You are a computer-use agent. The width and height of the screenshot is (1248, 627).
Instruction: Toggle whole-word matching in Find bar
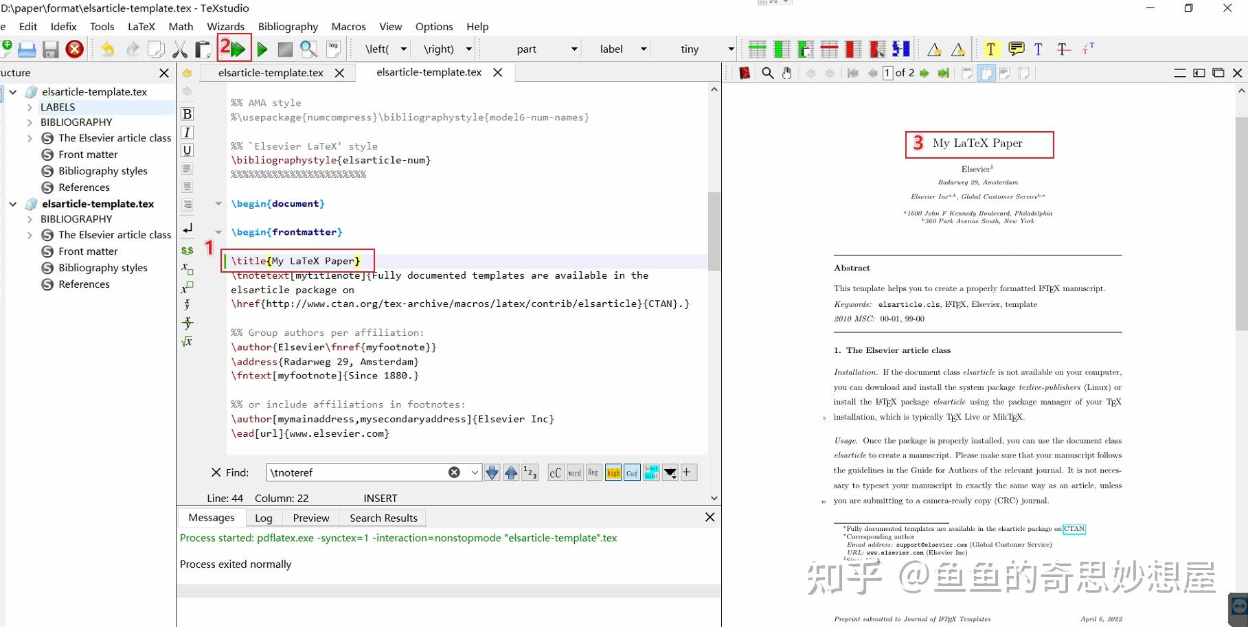574,472
